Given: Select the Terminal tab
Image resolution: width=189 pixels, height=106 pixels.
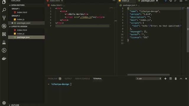Looking at the screenshot, I should 97,79.
